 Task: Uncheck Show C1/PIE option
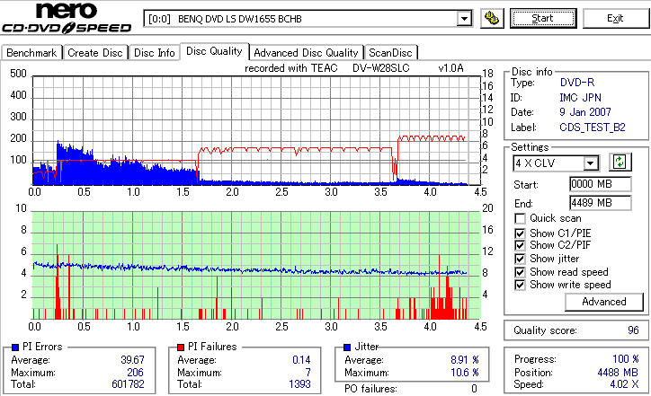[520, 233]
